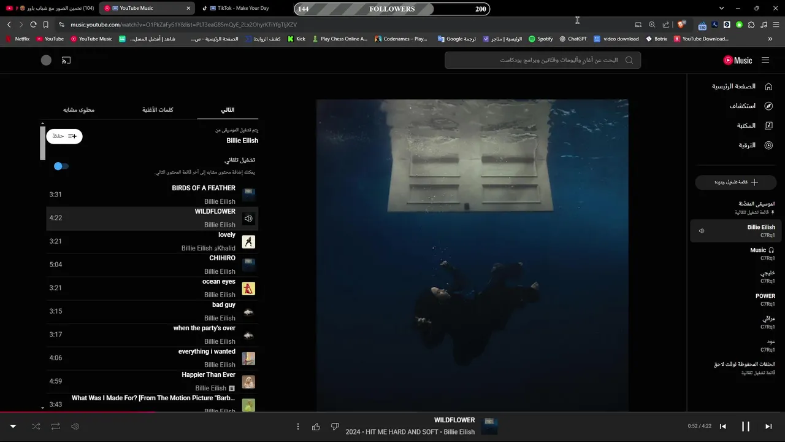The height and width of the screenshot is (442, 785).
Task: Bookmark this page icon
Action: [45, 25]
